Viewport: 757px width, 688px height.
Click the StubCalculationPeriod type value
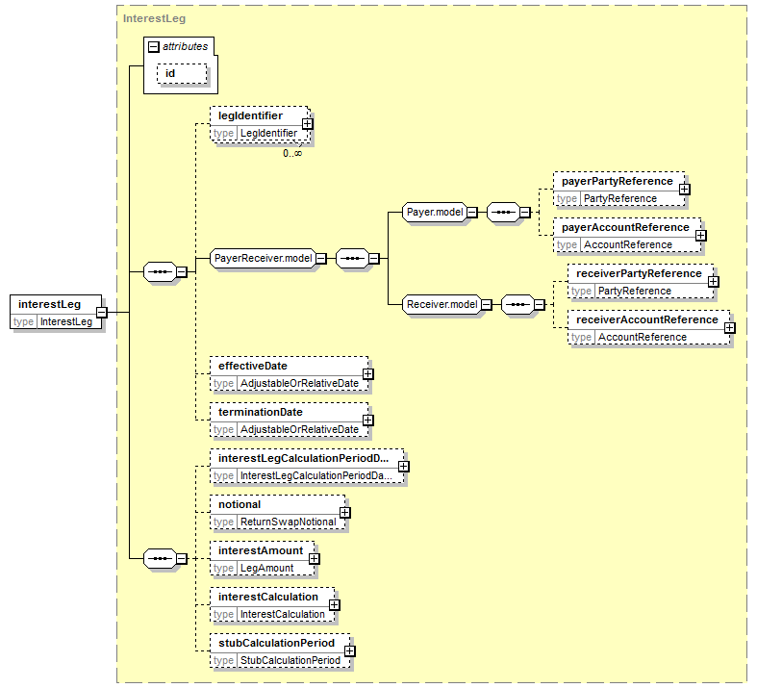click(x=290, y=660)
